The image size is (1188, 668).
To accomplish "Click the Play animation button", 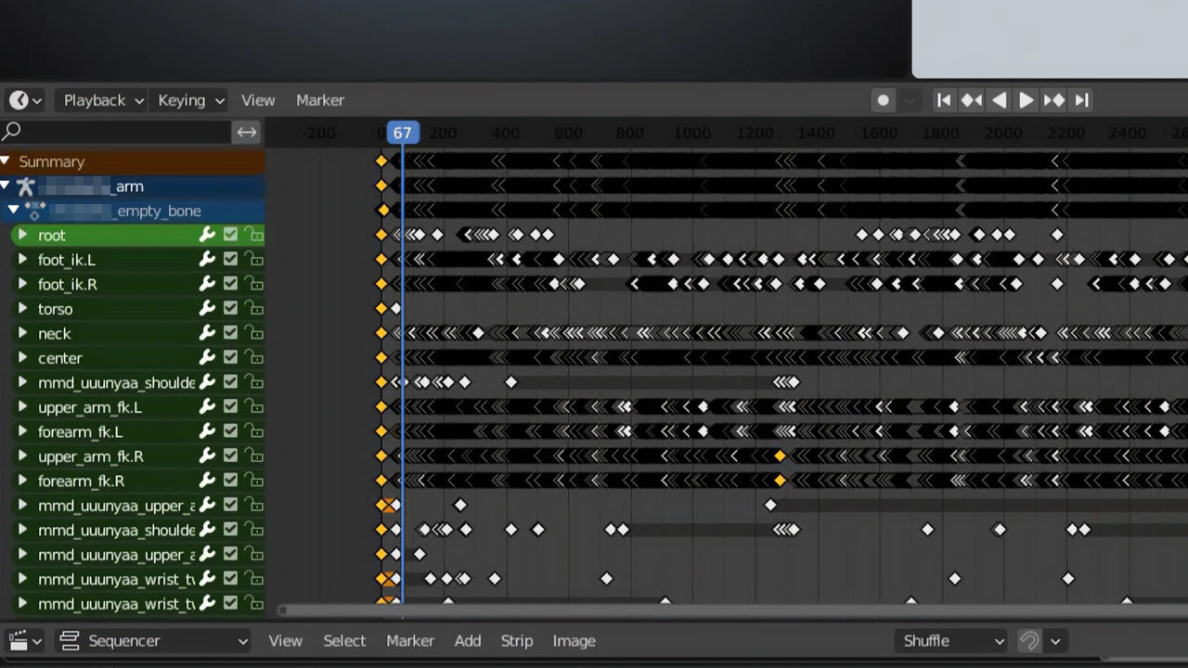I will point(1026,100).
